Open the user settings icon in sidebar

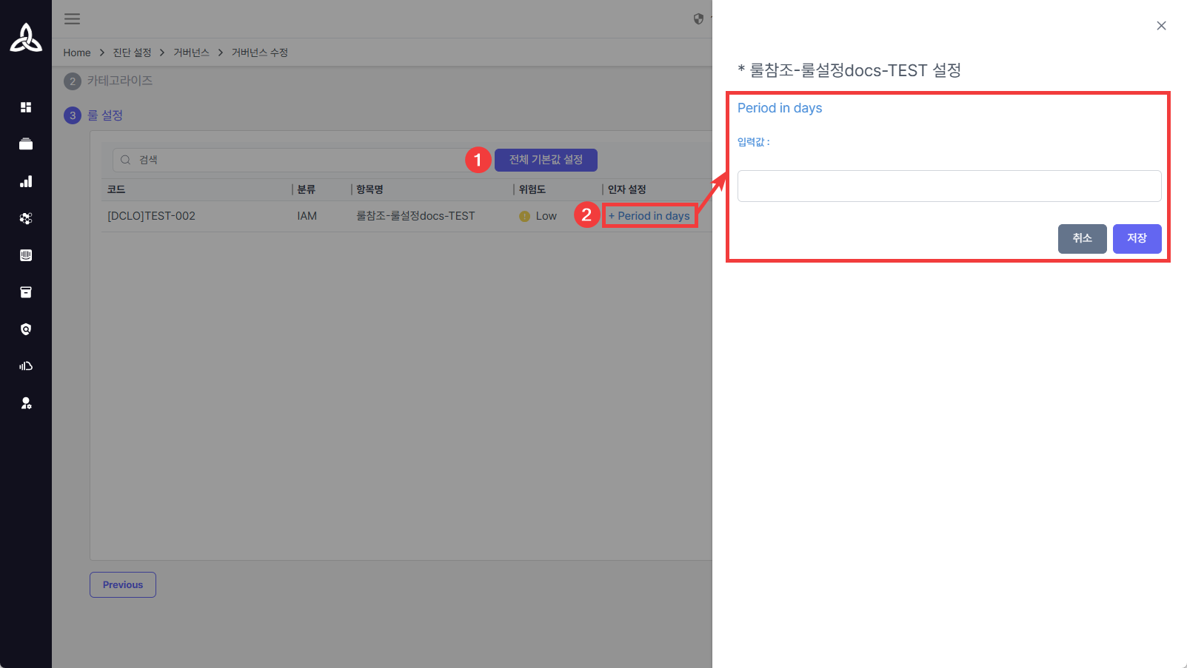26,403
